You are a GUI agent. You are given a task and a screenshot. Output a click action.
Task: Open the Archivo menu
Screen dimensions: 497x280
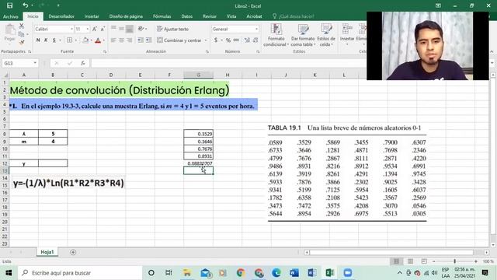click(10, 16)
